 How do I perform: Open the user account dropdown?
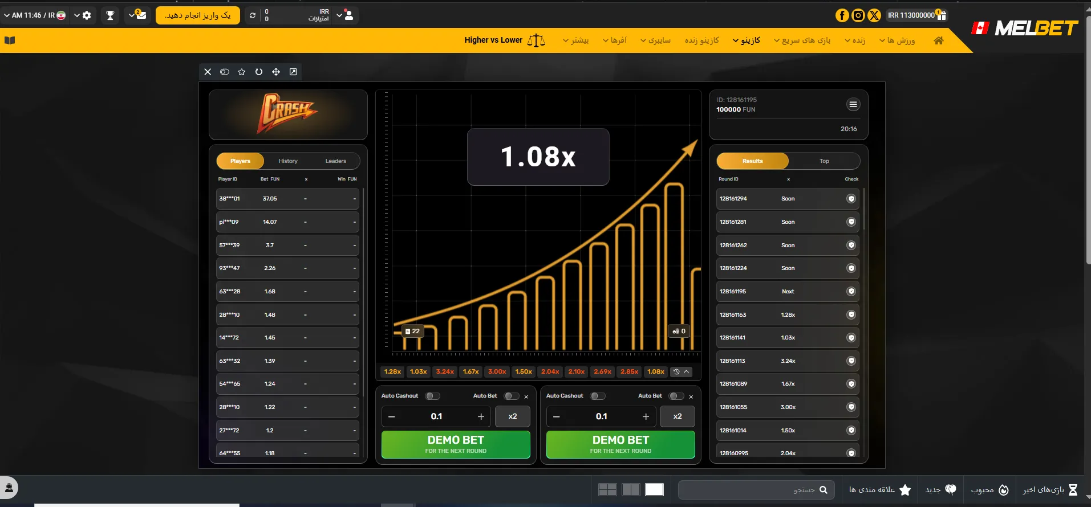pyautogui.click(x=345, y=15)
